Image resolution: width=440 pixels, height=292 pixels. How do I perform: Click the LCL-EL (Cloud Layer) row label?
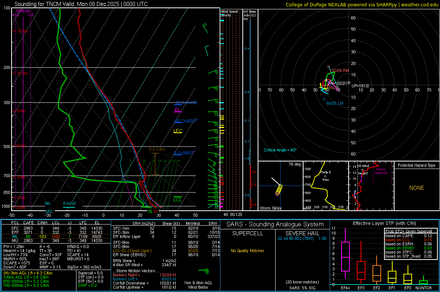pos(132,251)
